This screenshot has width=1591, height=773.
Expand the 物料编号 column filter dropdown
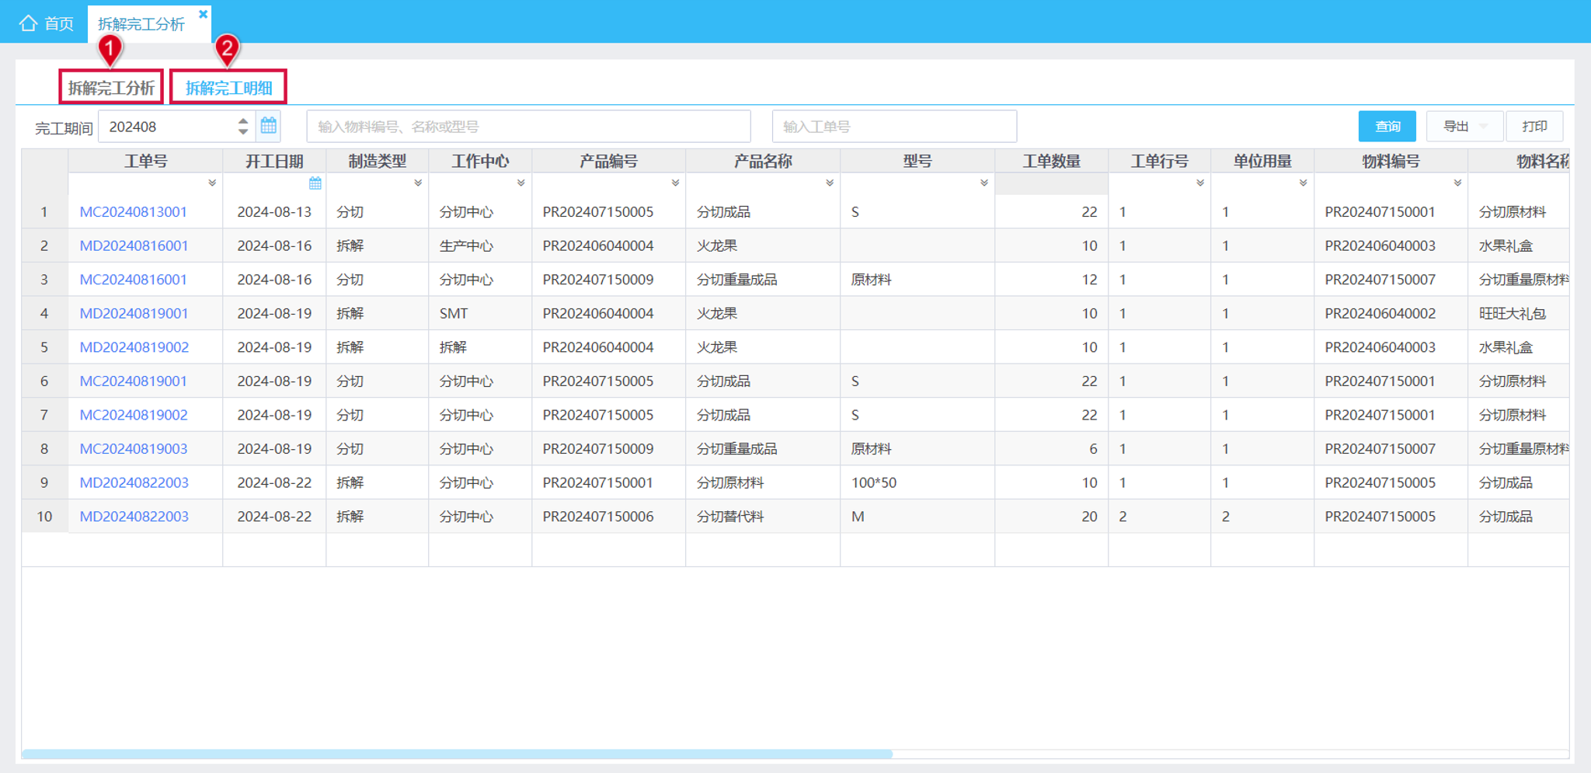point(1457,183)
